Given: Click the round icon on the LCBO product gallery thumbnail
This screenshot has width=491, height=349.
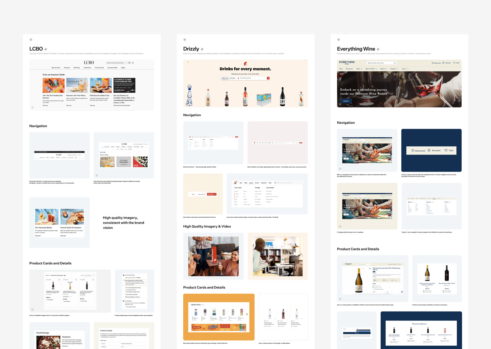Looking at the screenshot, I should 32,309.
